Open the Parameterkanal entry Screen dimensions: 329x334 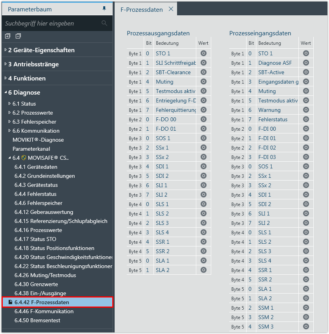coord(31,149)
